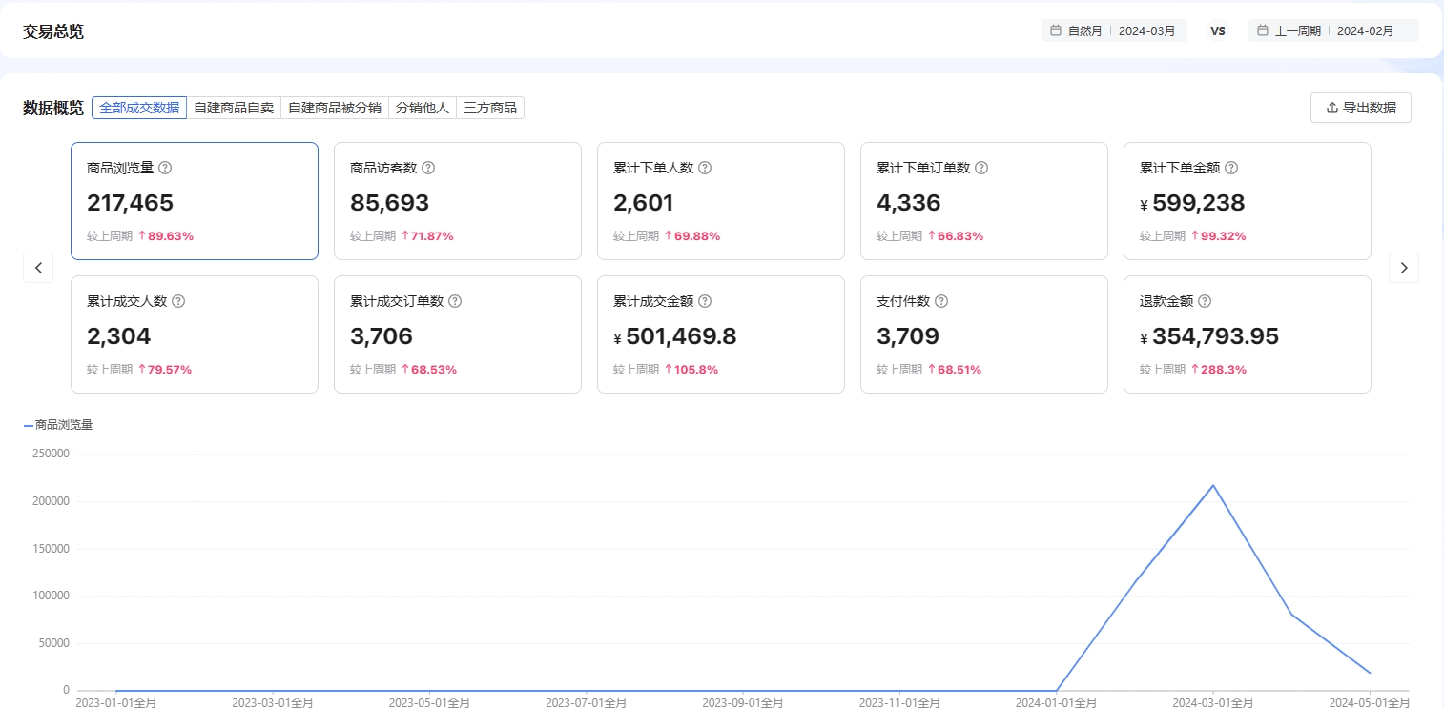Click help icon beside 商品浏览量
This screenshot has height=708, width=1444.
(165, 168)
